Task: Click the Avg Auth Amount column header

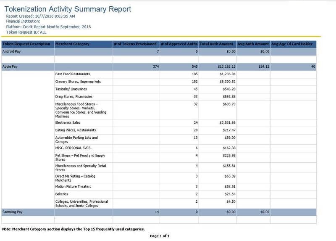Action: click(253, 44)
